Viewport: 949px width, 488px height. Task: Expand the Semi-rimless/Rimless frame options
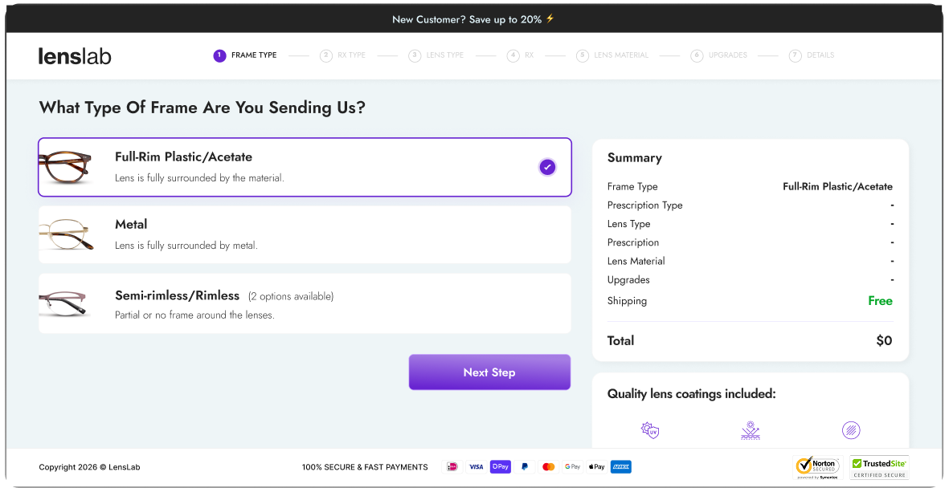click(x=305, y=303)
